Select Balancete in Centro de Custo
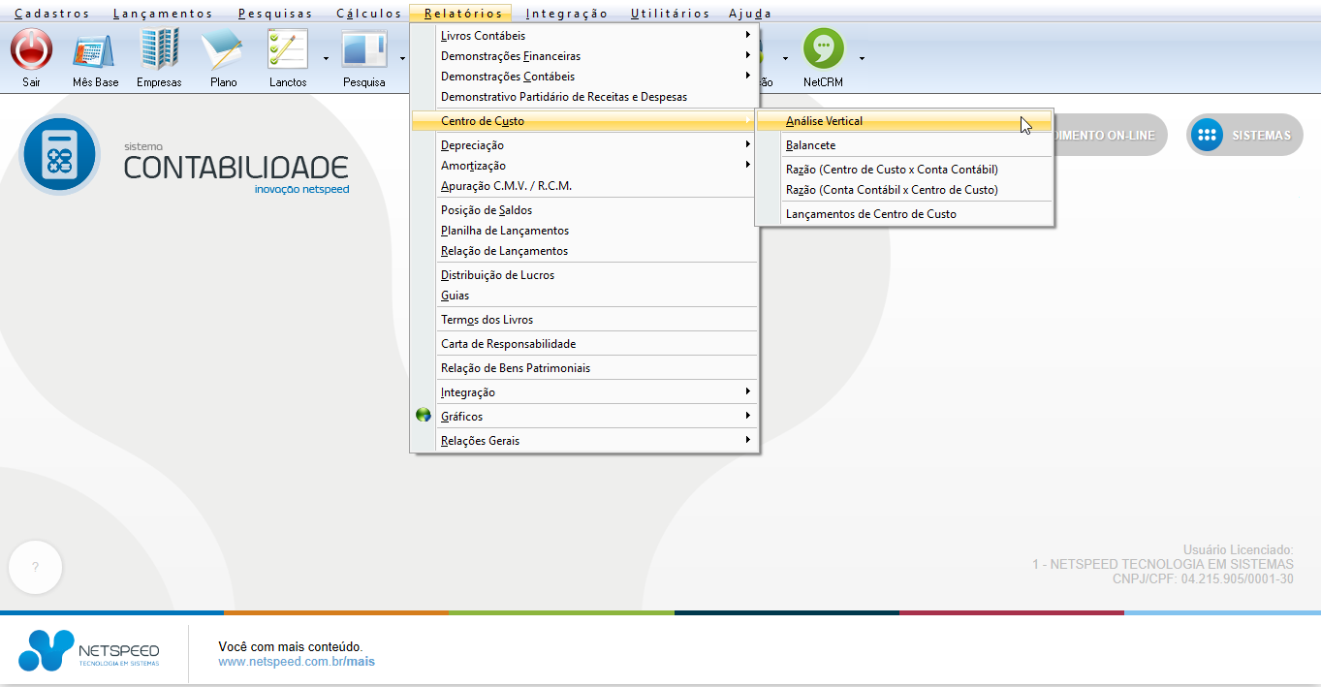 (x=904, y=145)
